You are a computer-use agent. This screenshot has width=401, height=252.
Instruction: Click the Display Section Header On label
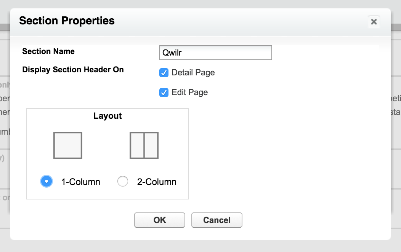click(x=73, y=70)
